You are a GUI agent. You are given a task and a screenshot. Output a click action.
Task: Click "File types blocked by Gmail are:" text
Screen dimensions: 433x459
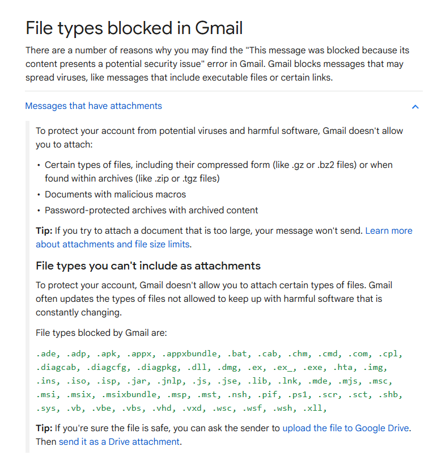point(101,333)
